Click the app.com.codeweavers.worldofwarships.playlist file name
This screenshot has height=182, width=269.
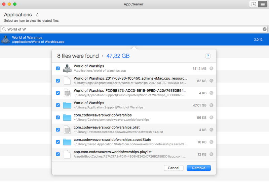click(113, 152)
